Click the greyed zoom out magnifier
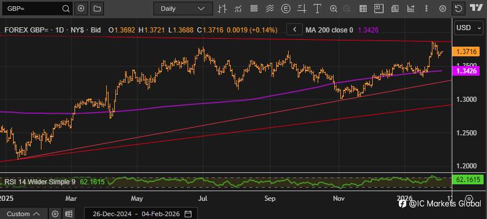 [347, 9]
